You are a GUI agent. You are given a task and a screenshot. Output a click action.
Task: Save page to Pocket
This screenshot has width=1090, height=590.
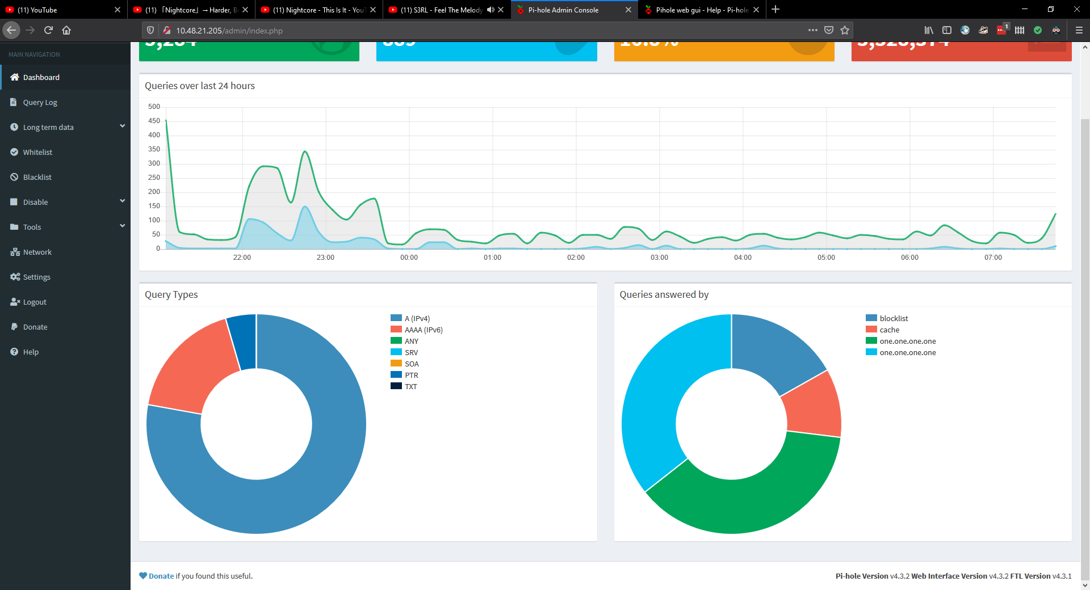(x=829, y=30)
